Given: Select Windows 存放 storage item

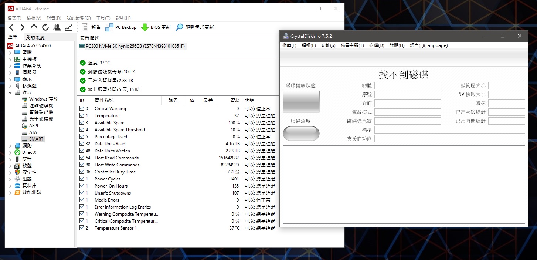Looking at the screenshot, I should tap(40, 99).
